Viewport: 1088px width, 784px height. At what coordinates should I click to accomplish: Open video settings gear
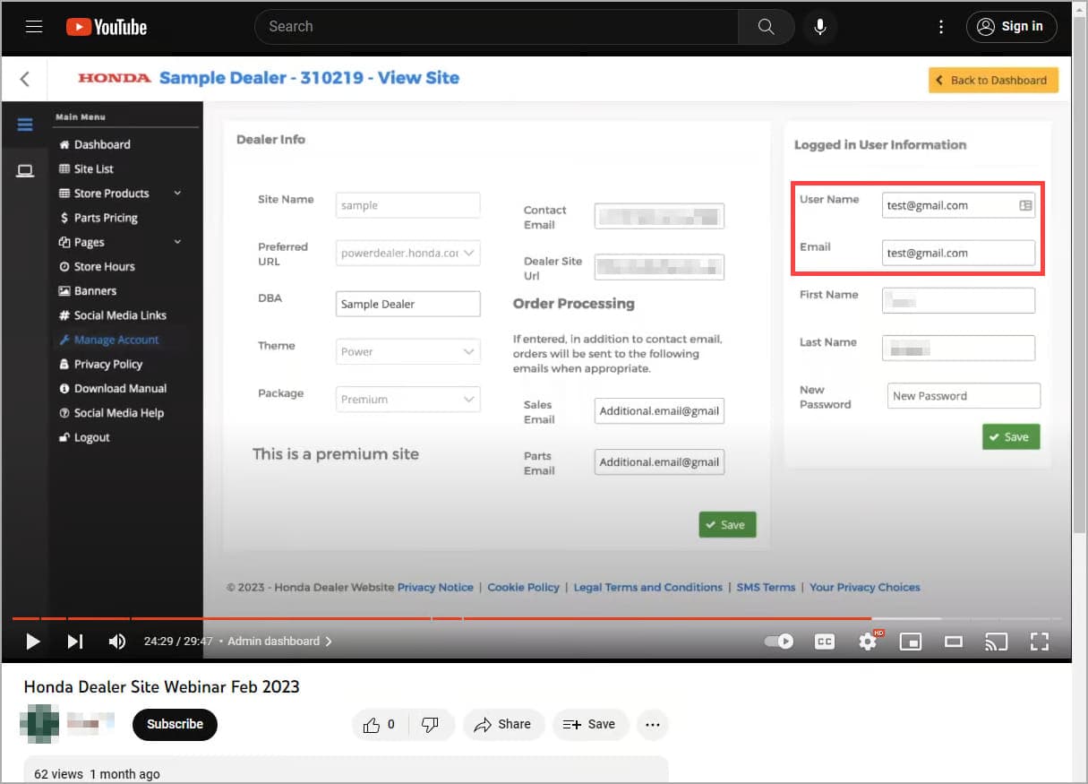click(x=867, y=642)
